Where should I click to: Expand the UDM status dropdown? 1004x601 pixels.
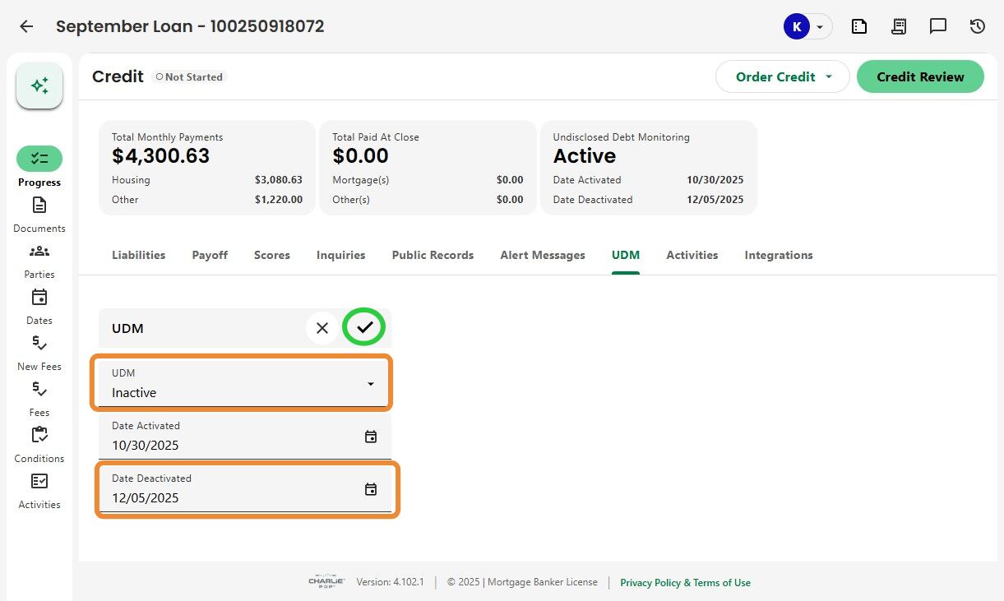tap(370, 384)
